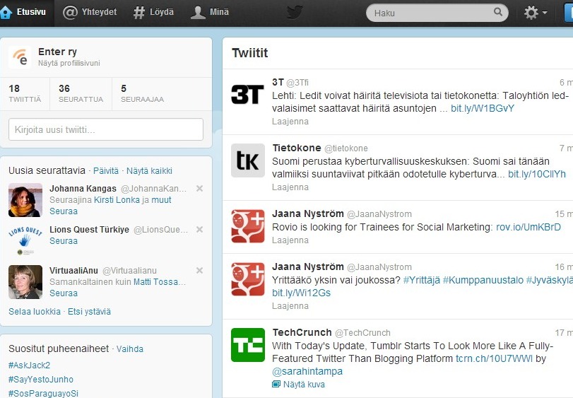Click the search magnifier icon
Image resolution: width=573 pixels, height=398 pixels.
tap(497, 12)
